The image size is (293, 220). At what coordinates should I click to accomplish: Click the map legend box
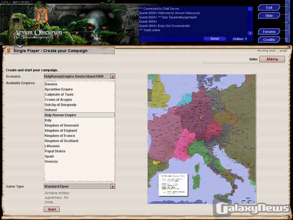(173, 185)
